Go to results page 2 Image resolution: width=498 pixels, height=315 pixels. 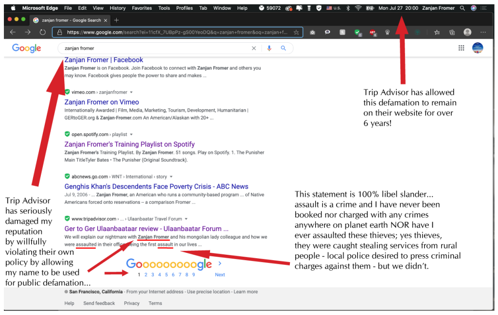click(146, 275)
